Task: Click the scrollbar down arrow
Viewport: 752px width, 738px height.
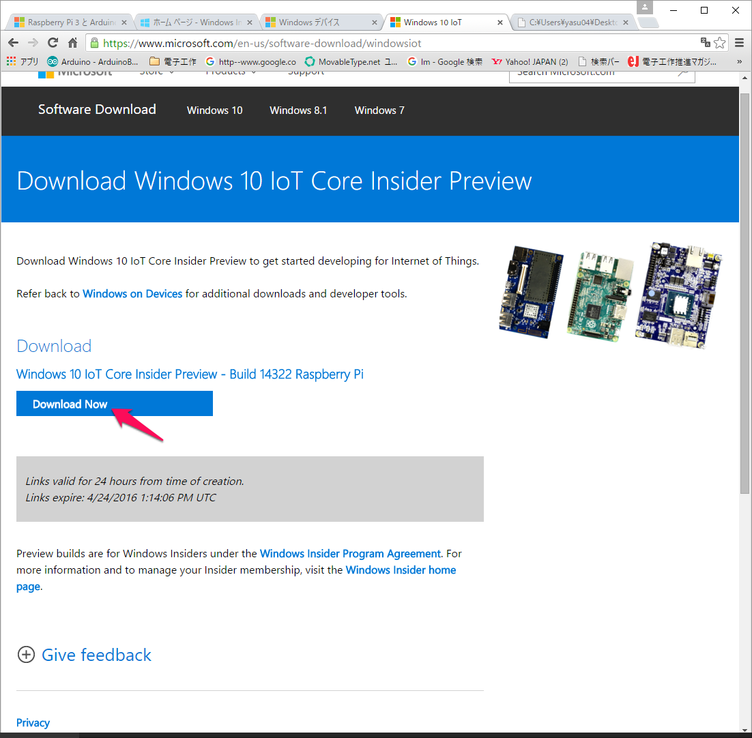Action: [x=744, y=730]
